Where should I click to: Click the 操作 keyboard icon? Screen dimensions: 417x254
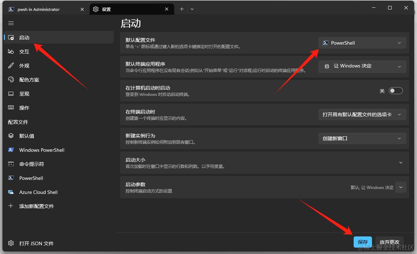[x=11, y=108]
